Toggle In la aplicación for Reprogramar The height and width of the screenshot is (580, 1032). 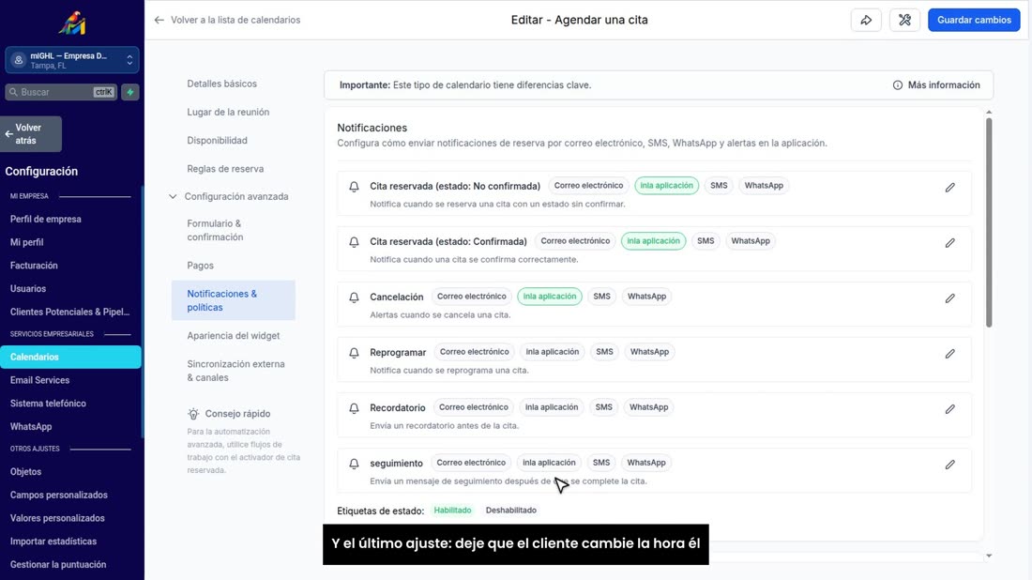click(553, 352)
